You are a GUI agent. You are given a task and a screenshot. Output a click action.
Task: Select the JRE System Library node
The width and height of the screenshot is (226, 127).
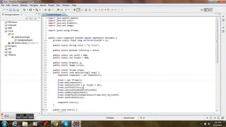(x=25, y=43)
